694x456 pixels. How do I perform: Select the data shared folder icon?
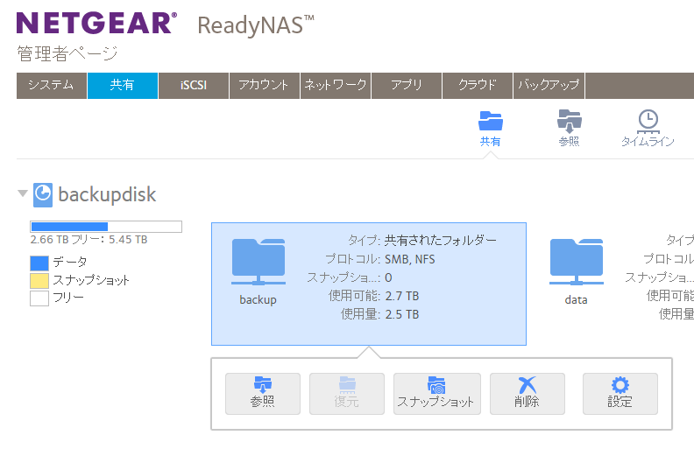577,262
